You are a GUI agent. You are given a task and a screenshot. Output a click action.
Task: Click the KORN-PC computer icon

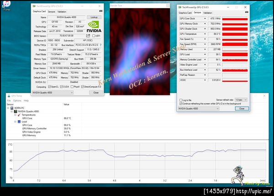12,108
